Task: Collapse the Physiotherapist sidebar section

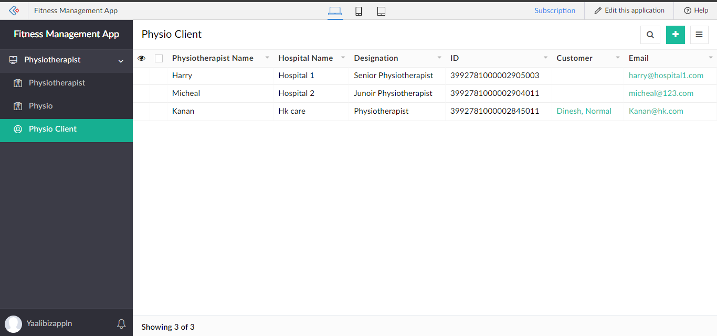Action: coord(121,61)
